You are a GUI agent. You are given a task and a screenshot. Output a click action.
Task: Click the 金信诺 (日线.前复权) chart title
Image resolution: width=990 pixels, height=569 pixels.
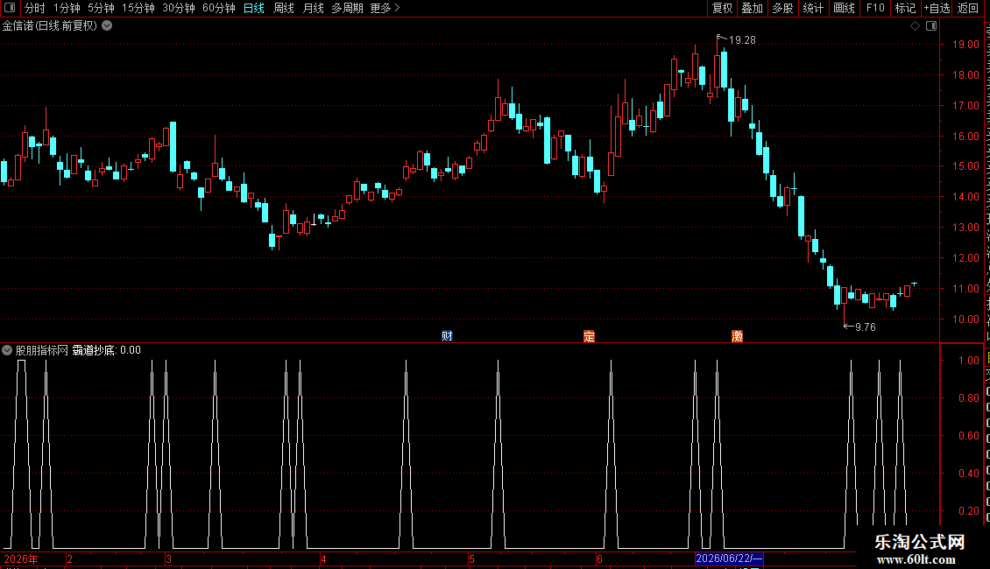[50, 26]
